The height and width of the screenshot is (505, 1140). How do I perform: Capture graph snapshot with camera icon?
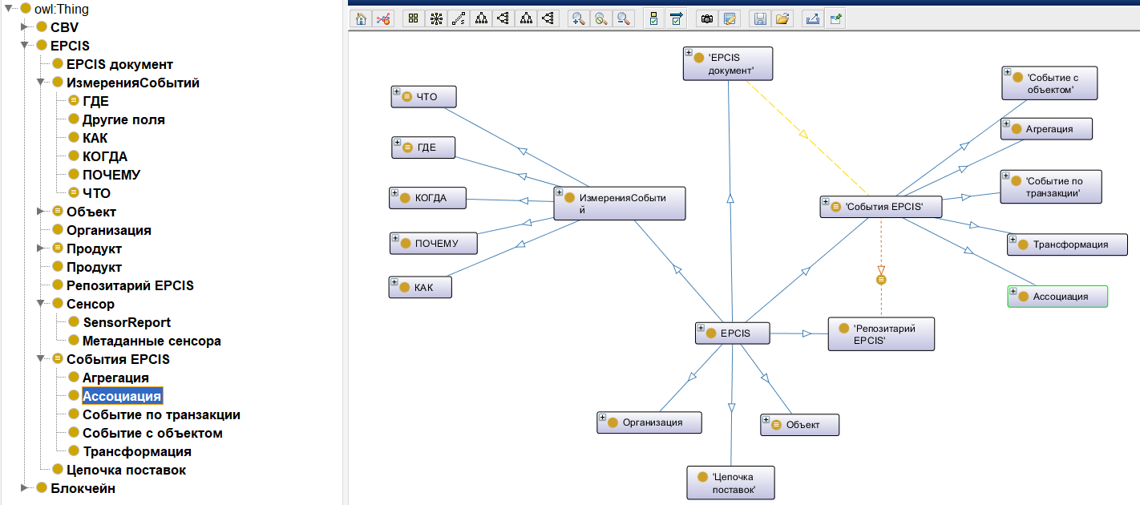pos(707,18)
